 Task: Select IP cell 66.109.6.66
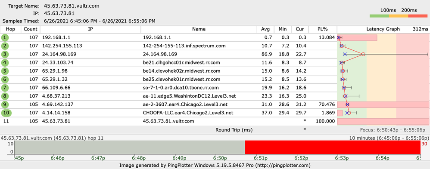pos(56,88)
